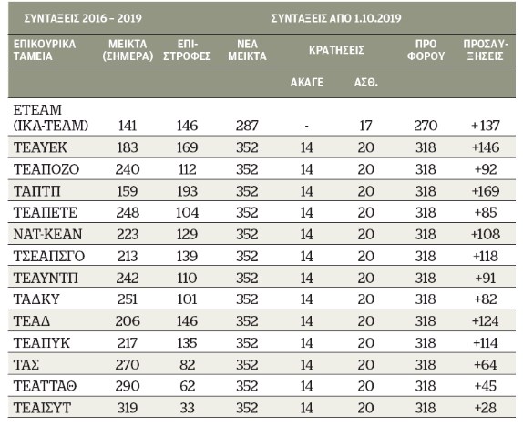Select the ΜΕΙΚΤΑ (ΣΗΜΕΡΑ) column header
The width and height of the screenshot is (523, 426).
tap(128, 50)
